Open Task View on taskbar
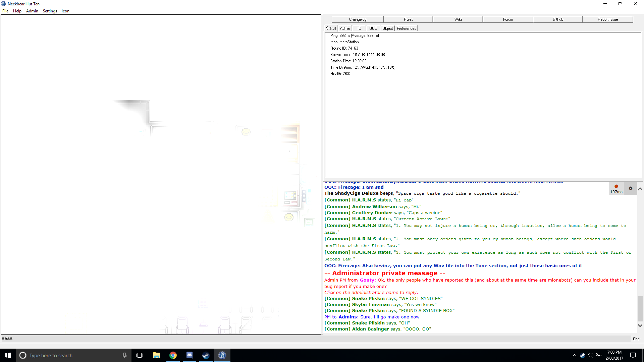Image resolution: width=644 pixels, height=362 pixels. pyautogui.click(x=140, y=355)
